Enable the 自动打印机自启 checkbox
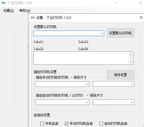144x127 pixels. (101, 123)
